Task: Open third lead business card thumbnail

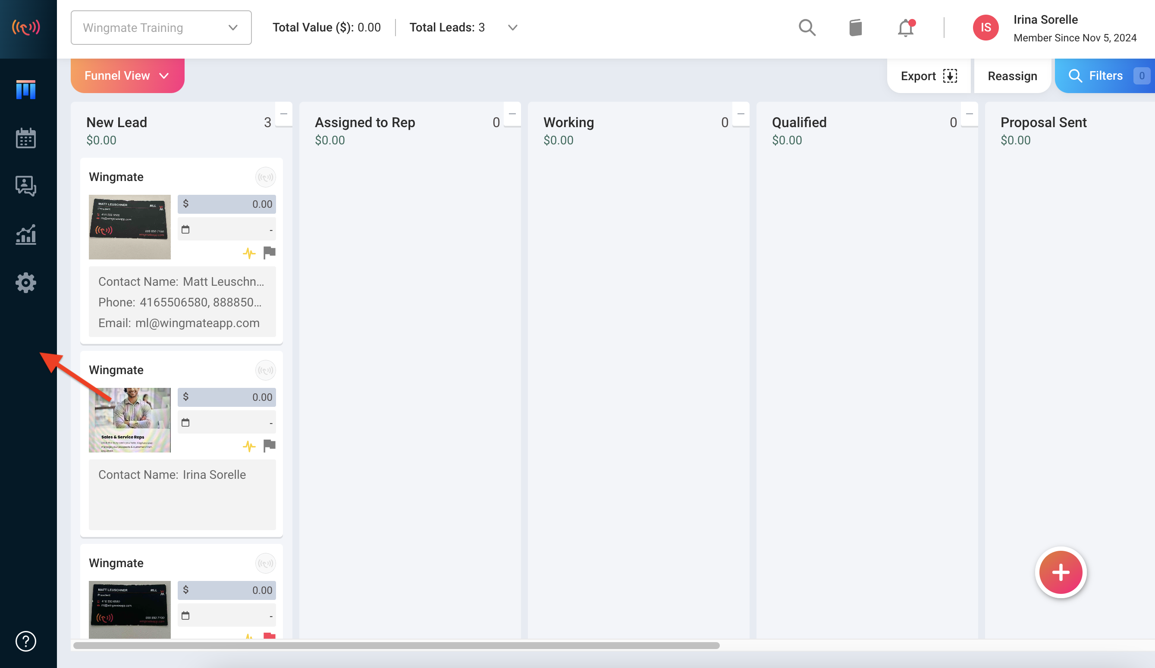Action: 130,610
